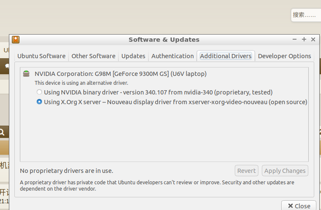Click the search box in the background window
Viewport: 321px width, 210px height.
pos(306,15)
